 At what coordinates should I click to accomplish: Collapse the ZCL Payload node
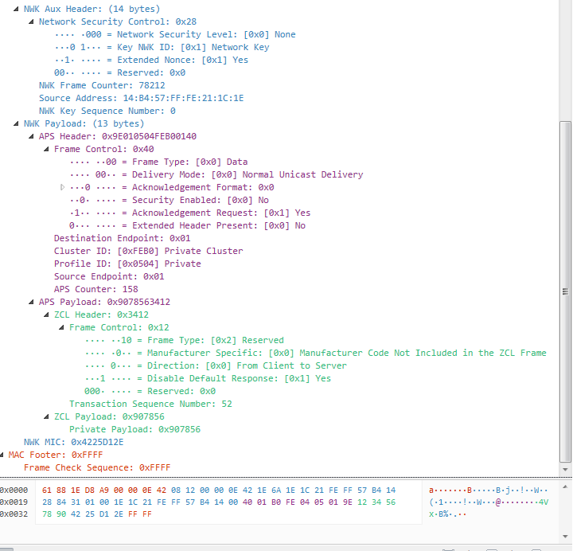[47, 416]
